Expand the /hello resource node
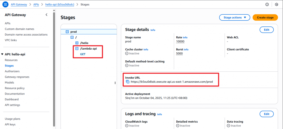The height and width of the screenshot is (129, 283). [x=77, y=43]
